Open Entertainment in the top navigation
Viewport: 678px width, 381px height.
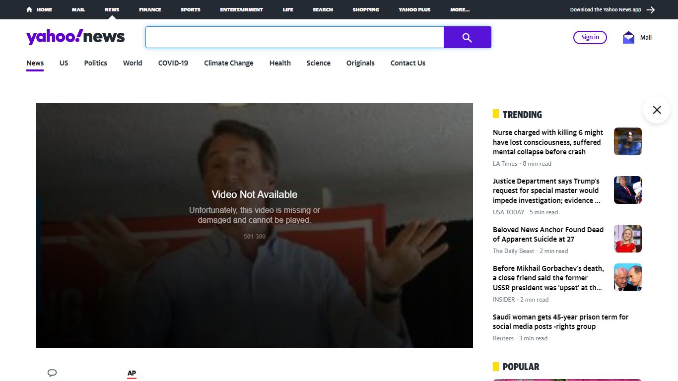pyautogui.click(x=242, y=9)
